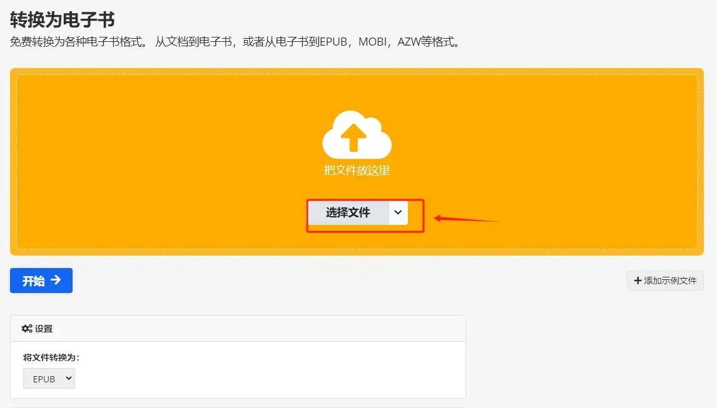Click the 转换为电子书 page heading
The image size is (717, 408).
62,19
